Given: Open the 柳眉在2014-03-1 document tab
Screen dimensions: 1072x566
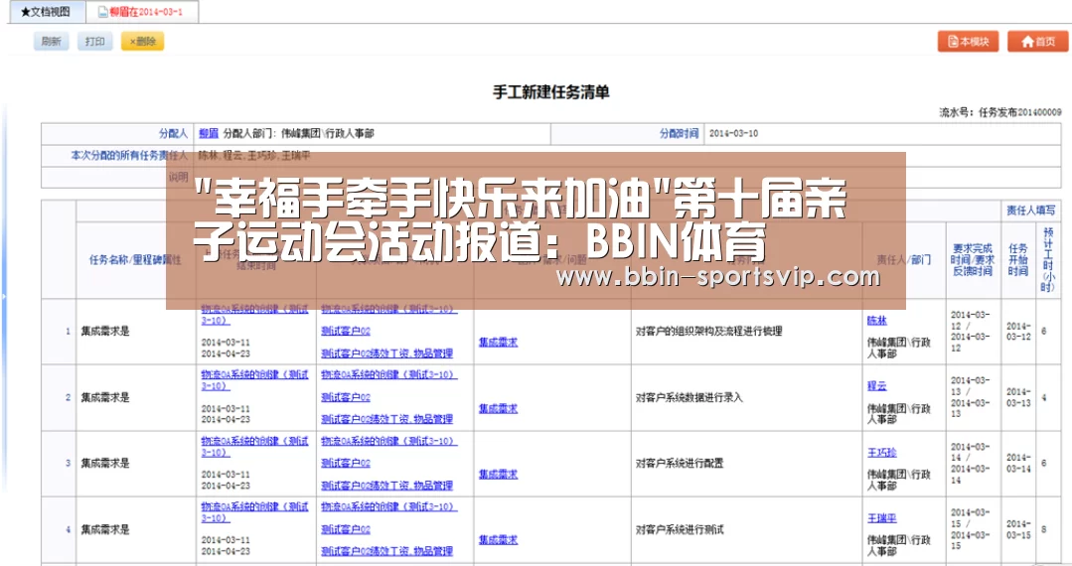Looking at the screenshot, I should coord(142,12).
